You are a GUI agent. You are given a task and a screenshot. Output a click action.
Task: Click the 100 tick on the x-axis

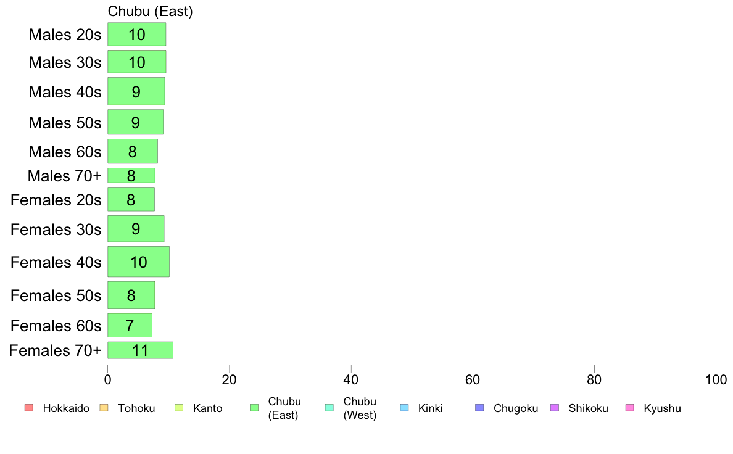coord(716,379)
